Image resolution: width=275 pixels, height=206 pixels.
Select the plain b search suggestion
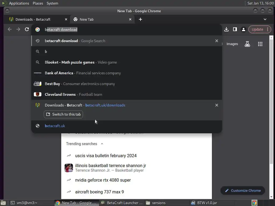pos(127,51)
